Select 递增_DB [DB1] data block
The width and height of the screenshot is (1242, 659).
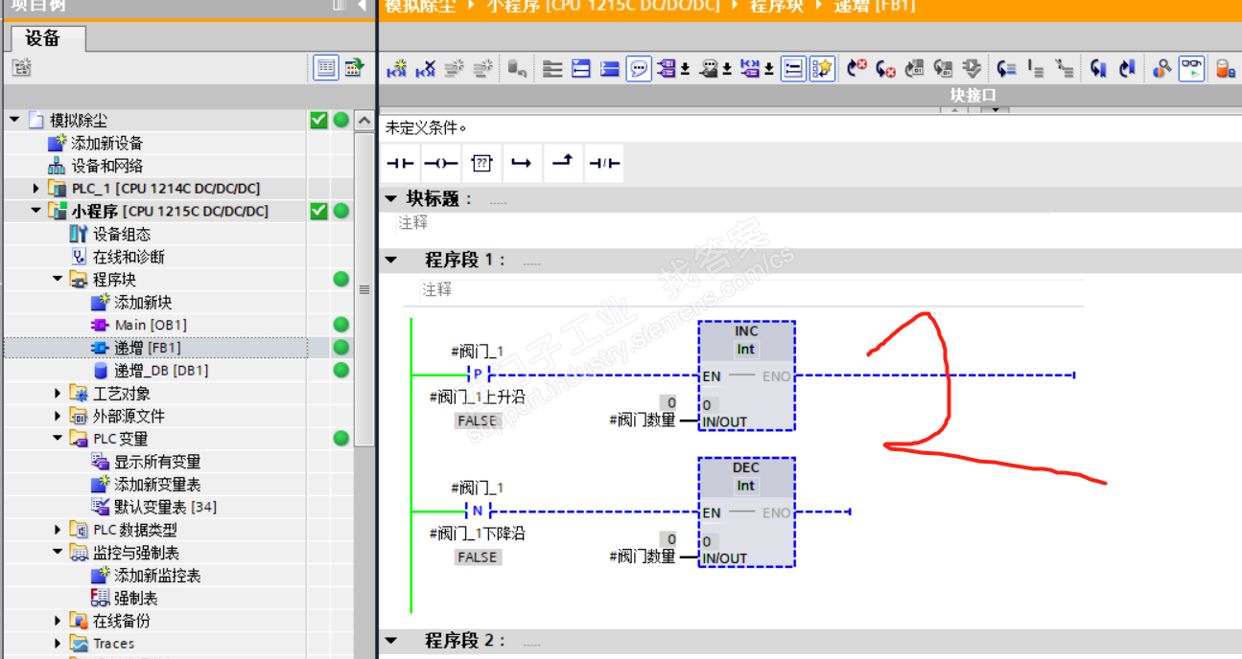[x=161, y=371]
